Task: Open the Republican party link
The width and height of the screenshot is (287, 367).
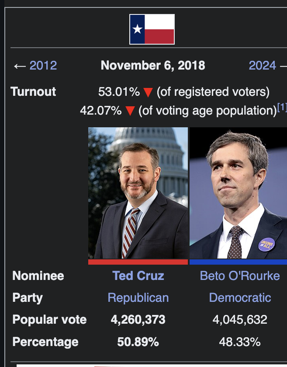Action: [x=138, y=298]
